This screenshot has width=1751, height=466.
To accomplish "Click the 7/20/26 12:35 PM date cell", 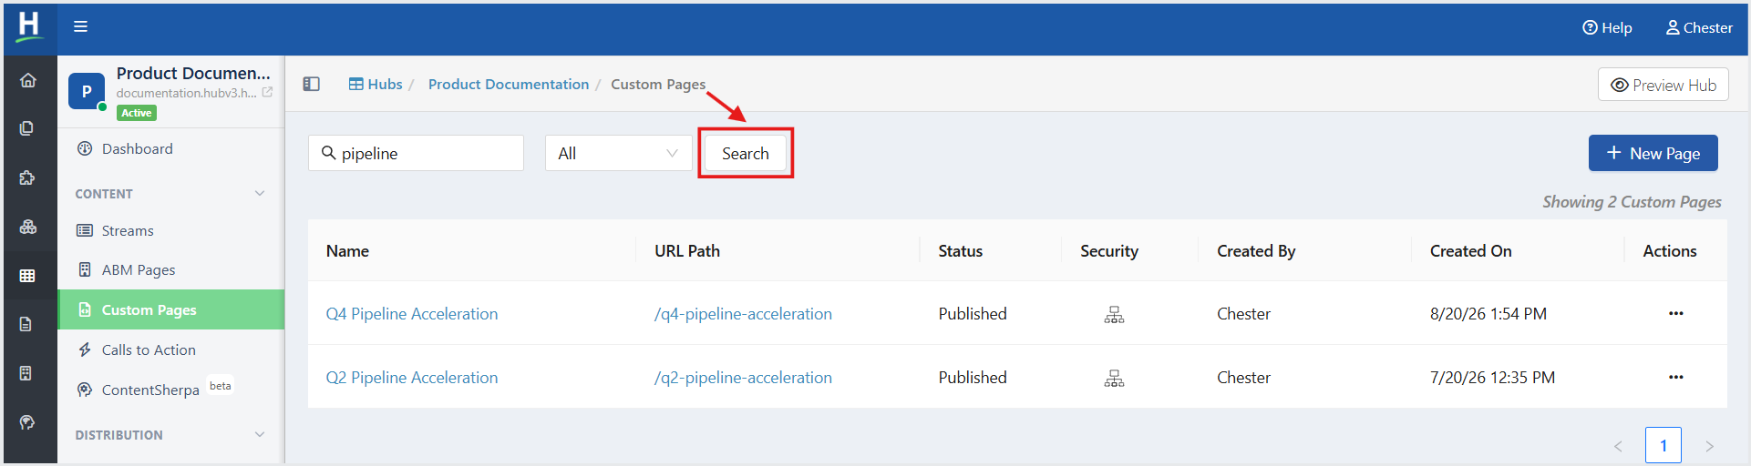I will [1492, 377].
